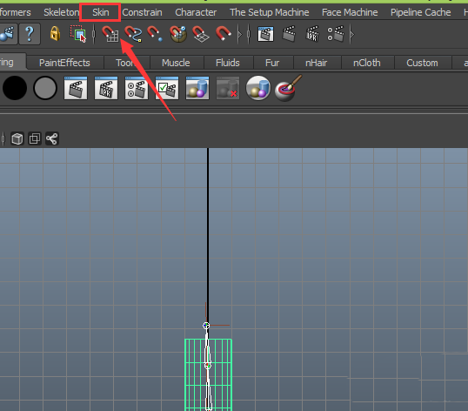The height and width of the screenshot is (411, 468).
Task: Expand the render toolbar collapse arrow
Action: coord(352,34)
